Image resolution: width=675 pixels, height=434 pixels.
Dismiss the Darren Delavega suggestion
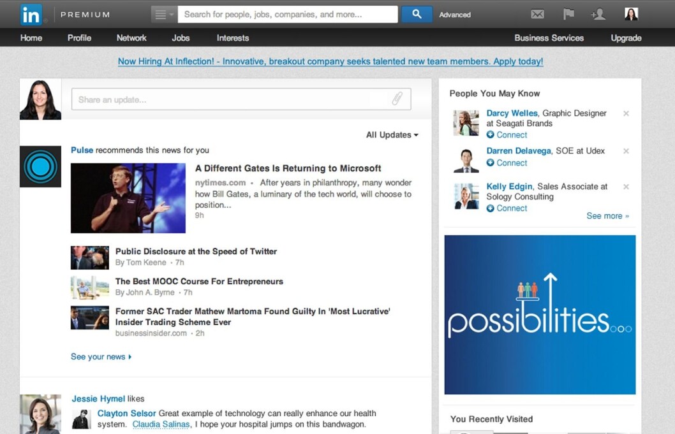(627, 151)
